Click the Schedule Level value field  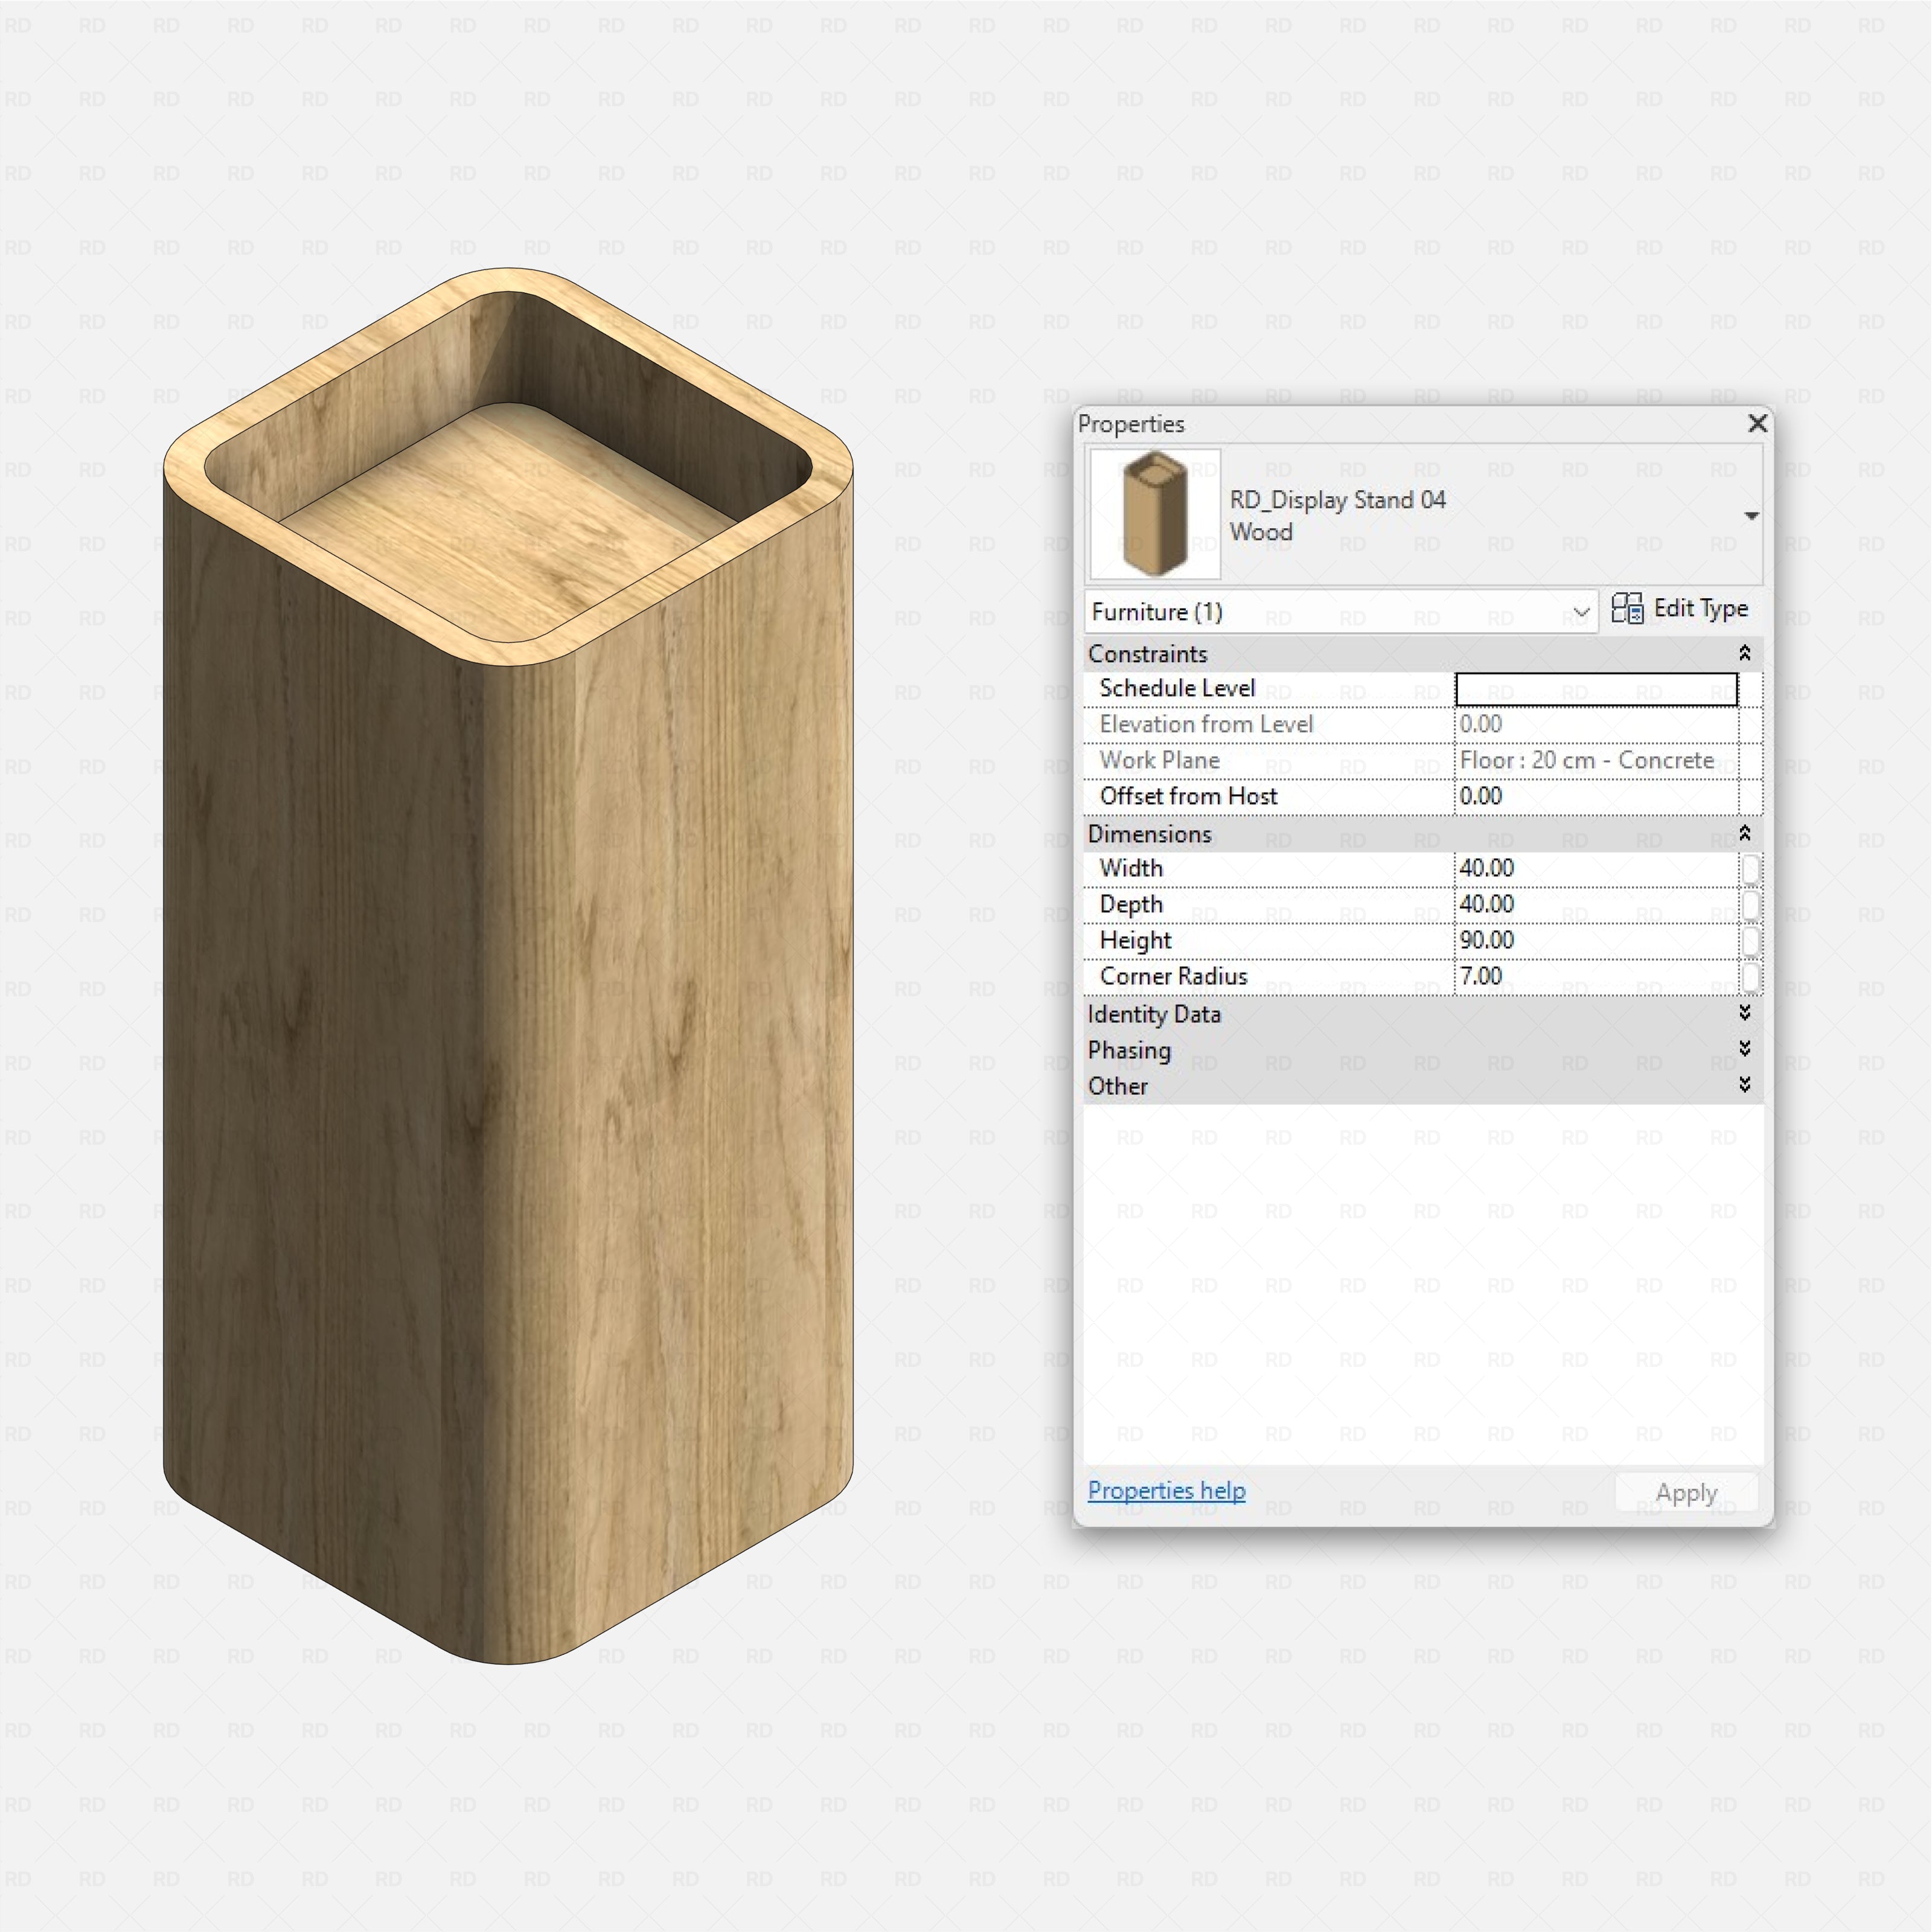[x=1596, y=689]
